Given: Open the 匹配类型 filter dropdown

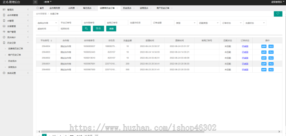Looking at the screenshot, I should coord(209,23).
